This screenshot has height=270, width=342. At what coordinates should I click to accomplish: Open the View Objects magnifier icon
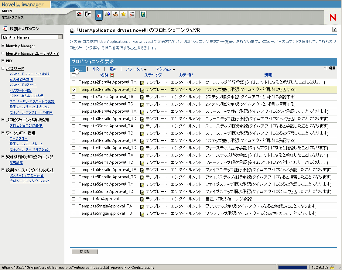pos(107,14)
